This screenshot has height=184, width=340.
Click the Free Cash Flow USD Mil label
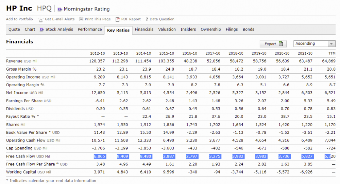point(28,156)
